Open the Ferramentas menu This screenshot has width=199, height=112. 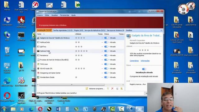(x=64, y=15)
